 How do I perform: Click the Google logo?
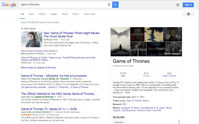pos(9,5)
